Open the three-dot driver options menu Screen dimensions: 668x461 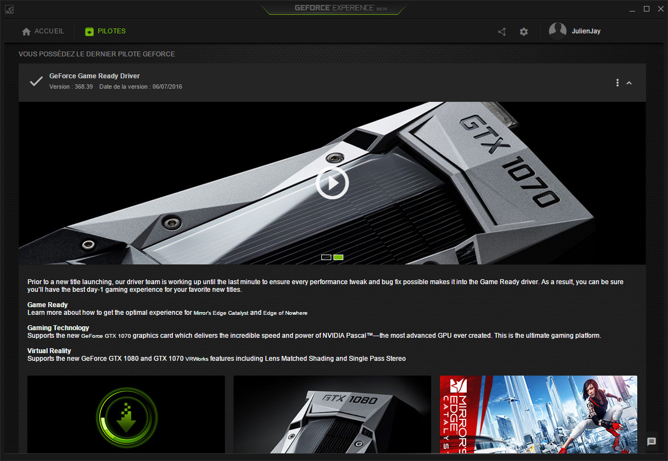pos(617,82)
